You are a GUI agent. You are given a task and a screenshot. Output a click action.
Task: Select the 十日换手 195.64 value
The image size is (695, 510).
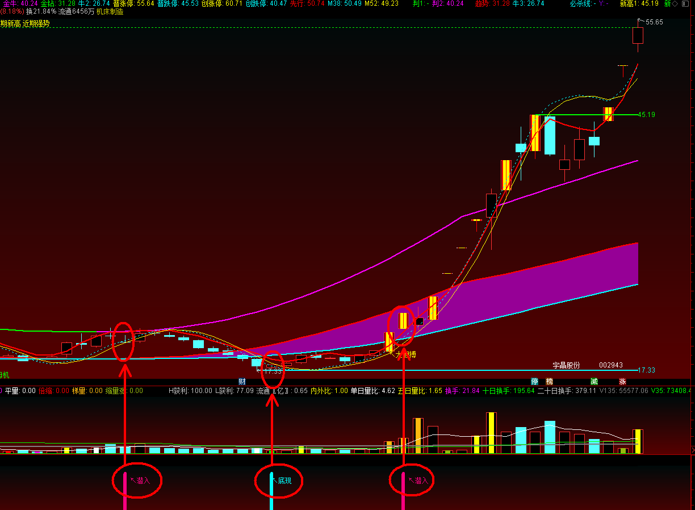(509, 391)
